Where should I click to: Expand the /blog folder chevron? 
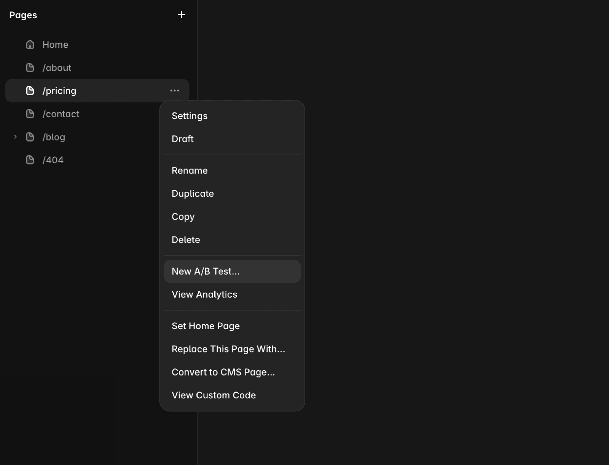[x=15, y=137]
